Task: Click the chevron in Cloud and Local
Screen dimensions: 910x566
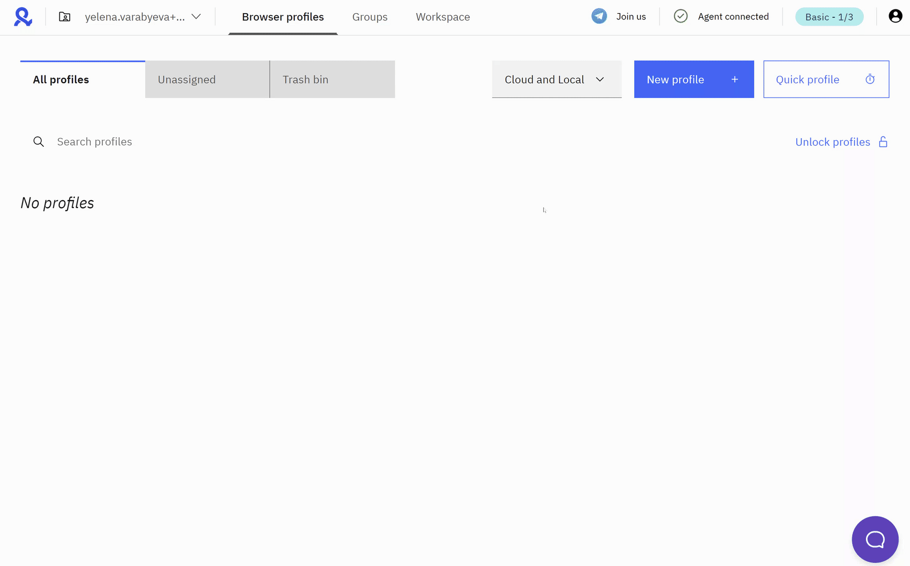Action: pos(600,80)
